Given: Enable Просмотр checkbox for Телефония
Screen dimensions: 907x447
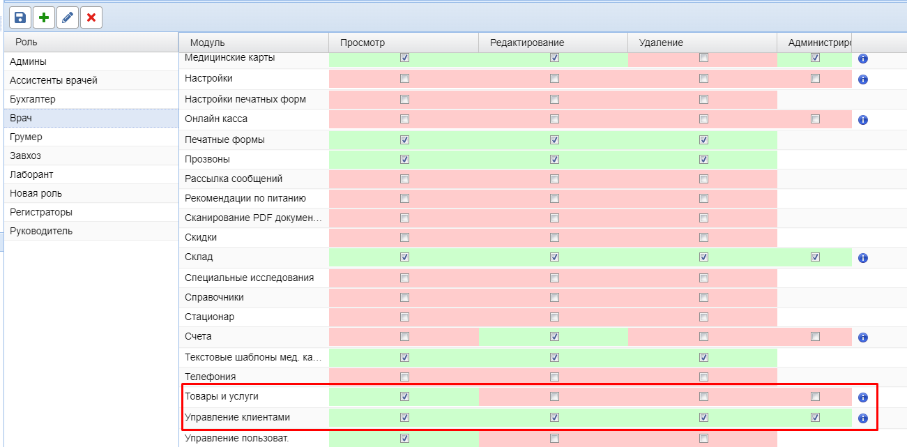Looking at the screenshot, I should pos(404,377).
